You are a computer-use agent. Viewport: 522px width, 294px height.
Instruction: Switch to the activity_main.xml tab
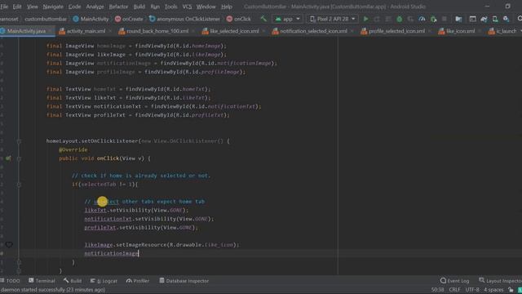click(x=86, y=31)
